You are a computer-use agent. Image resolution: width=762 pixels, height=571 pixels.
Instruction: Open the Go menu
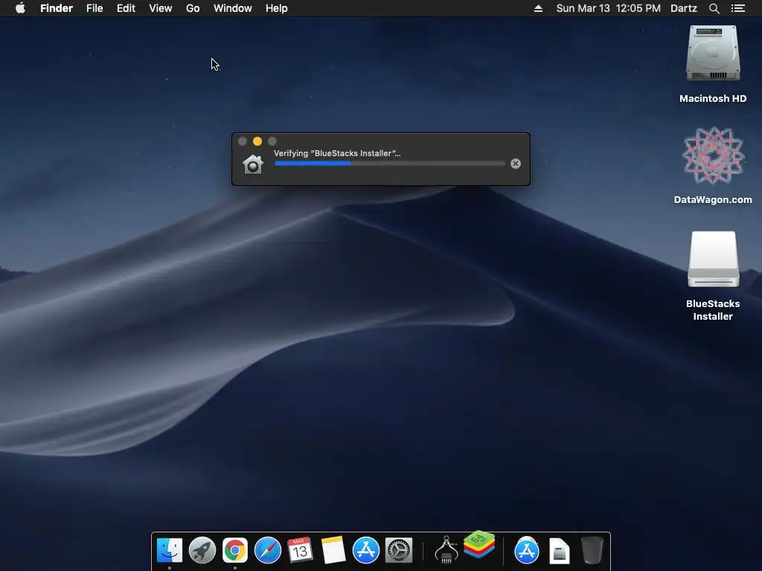[193, 8]
